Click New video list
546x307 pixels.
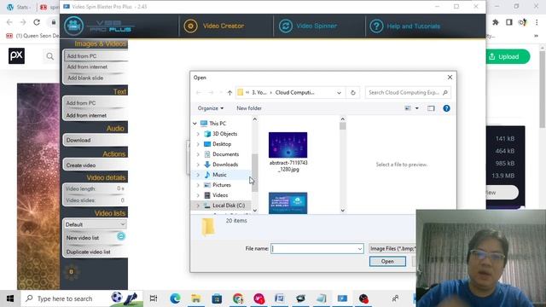[x=83, y=238]
